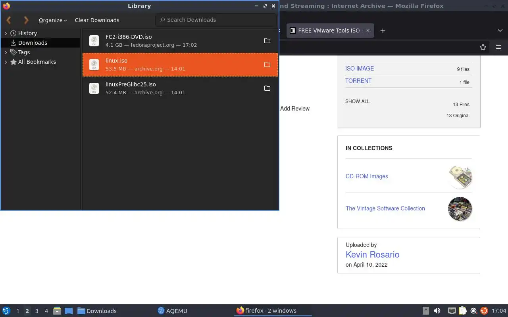Screen dimensions: 508x317
Task: Go back with the Library back arrow
Action: click(9, 20)
